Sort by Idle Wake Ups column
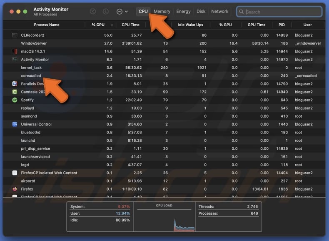Viewport: 329px width, 241px height. coord(190,25)
